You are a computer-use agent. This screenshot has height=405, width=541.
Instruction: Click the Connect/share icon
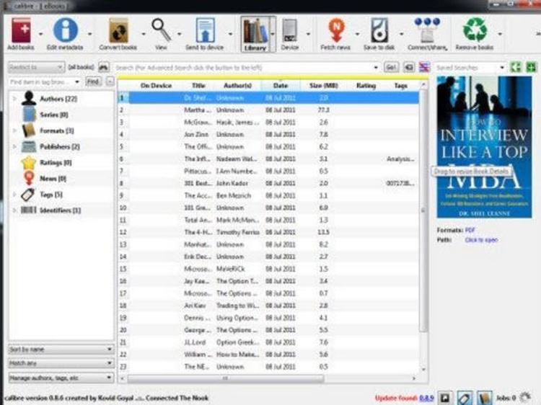click(x=427, y=31)
